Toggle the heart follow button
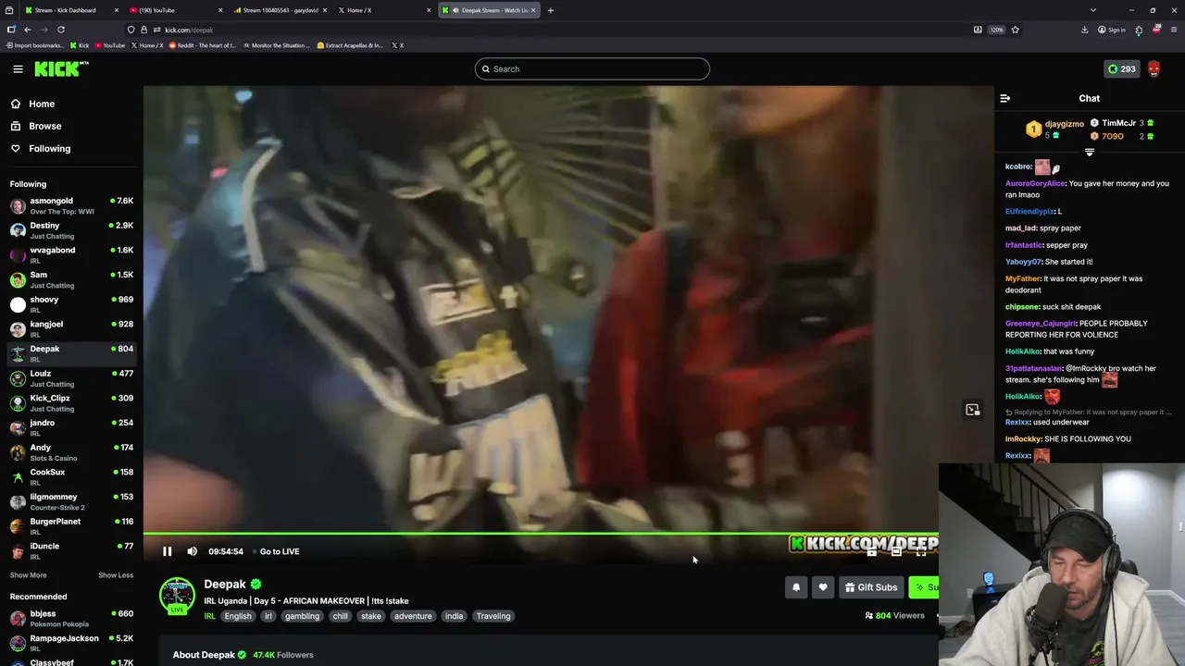This screenshot has width=1185, height=666. click(x=823, y=587)
